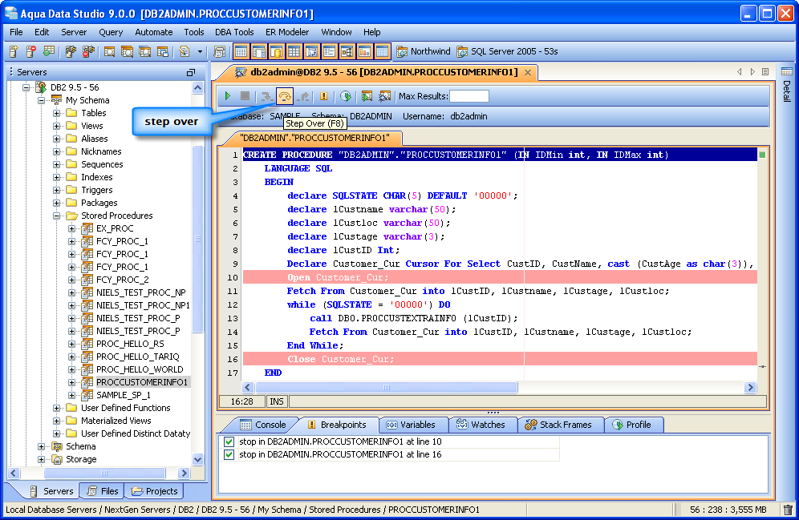Click the editor horizontal scrollbar thumb
This screenshot has height=520, width=799.
pyautogui.click(x=385, y=388)
